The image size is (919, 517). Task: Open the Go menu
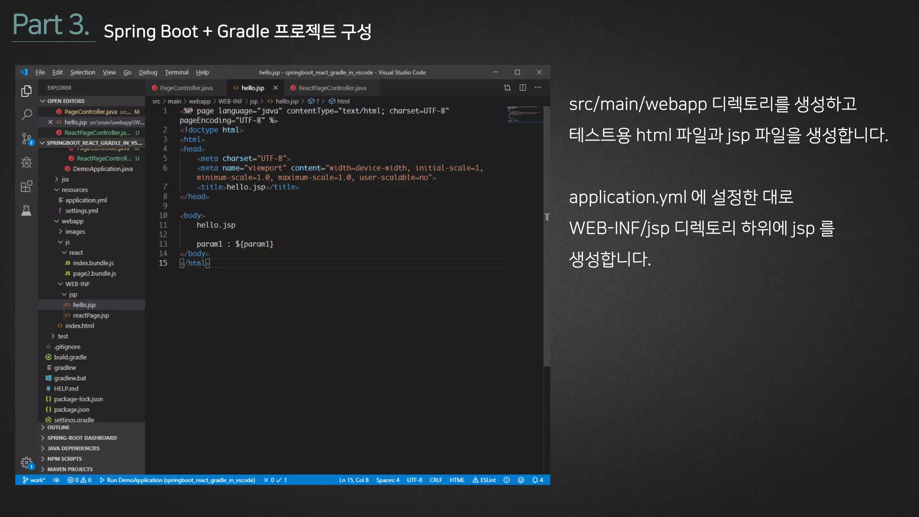pos(127,72)
